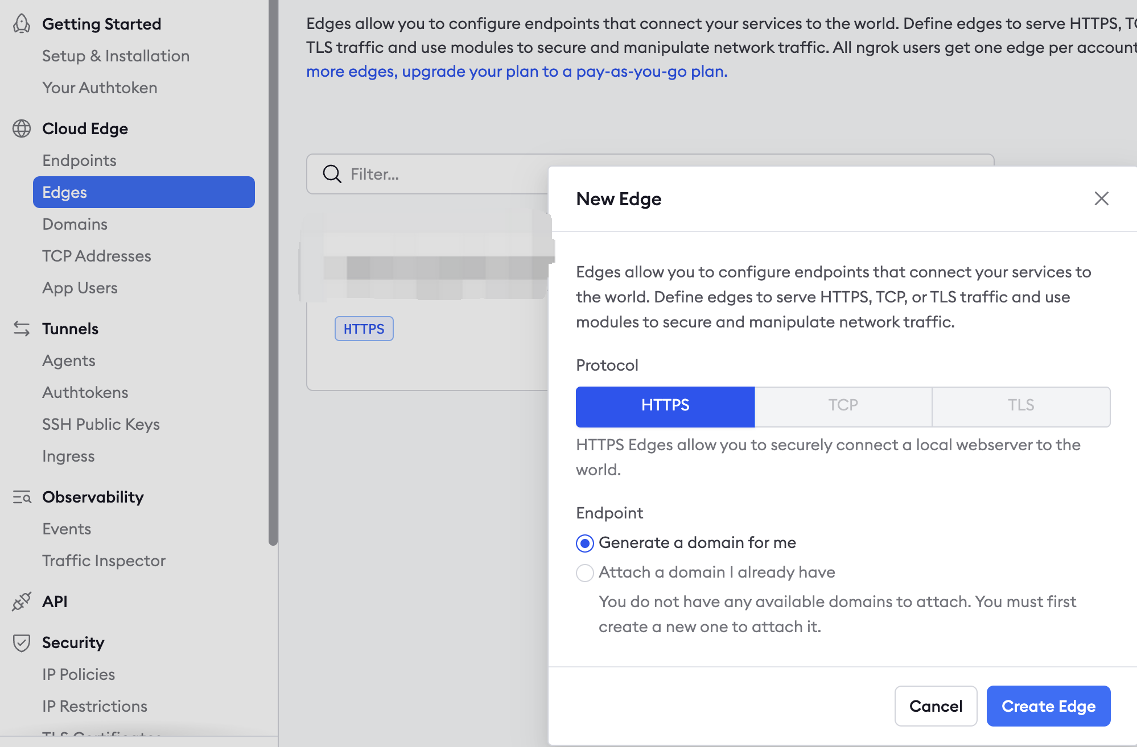Go to TCP Addresses page

(x=96, y=256)
